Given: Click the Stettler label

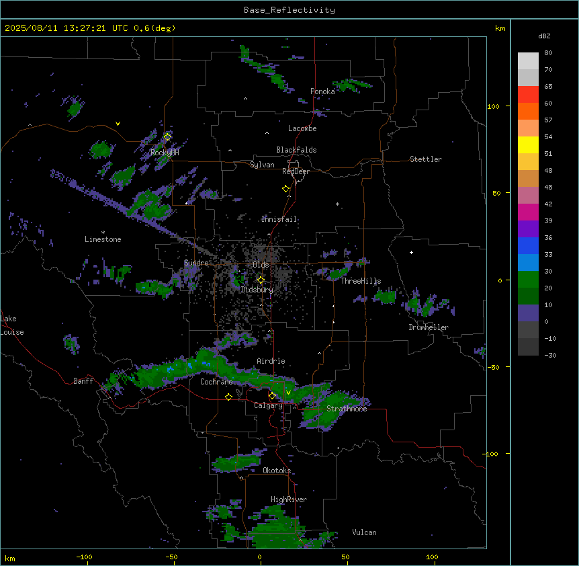Looking at the screenshot, I should point(426,159).
